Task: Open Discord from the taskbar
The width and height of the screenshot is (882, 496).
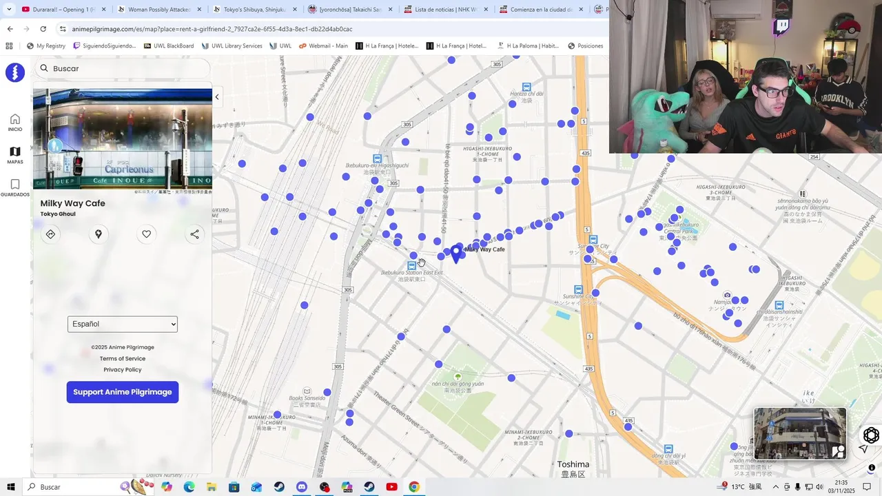Action: 302,487
